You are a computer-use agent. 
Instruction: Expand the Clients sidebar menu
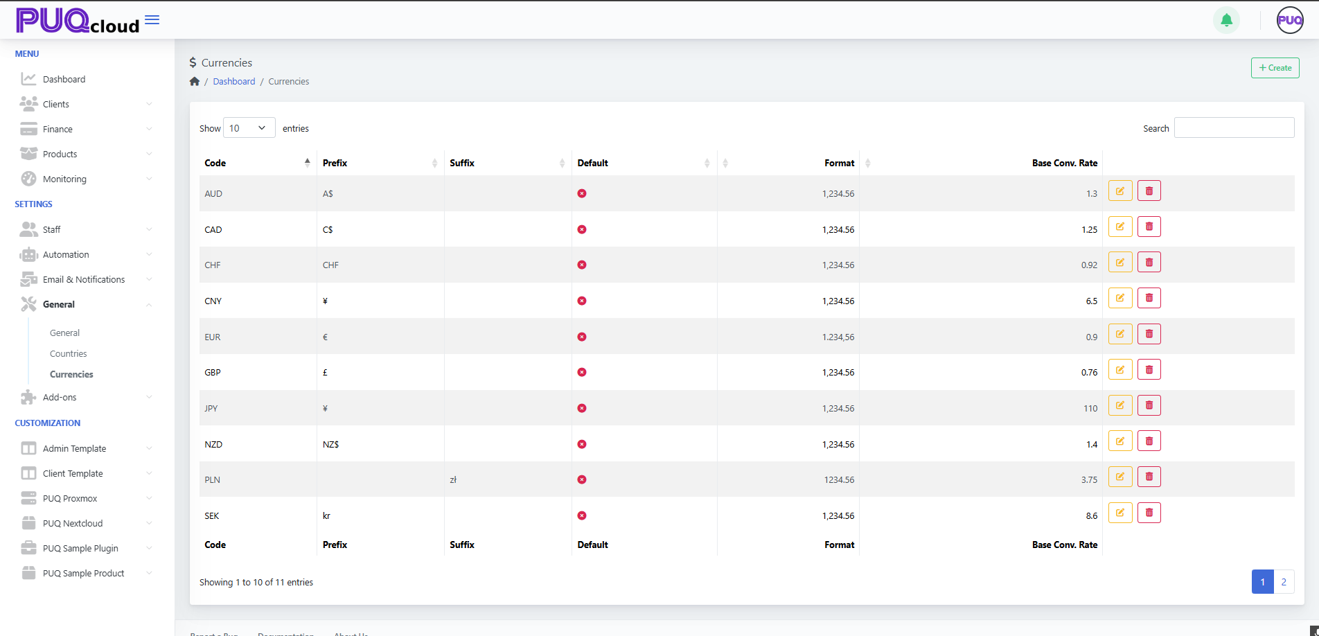pos(86,104)
